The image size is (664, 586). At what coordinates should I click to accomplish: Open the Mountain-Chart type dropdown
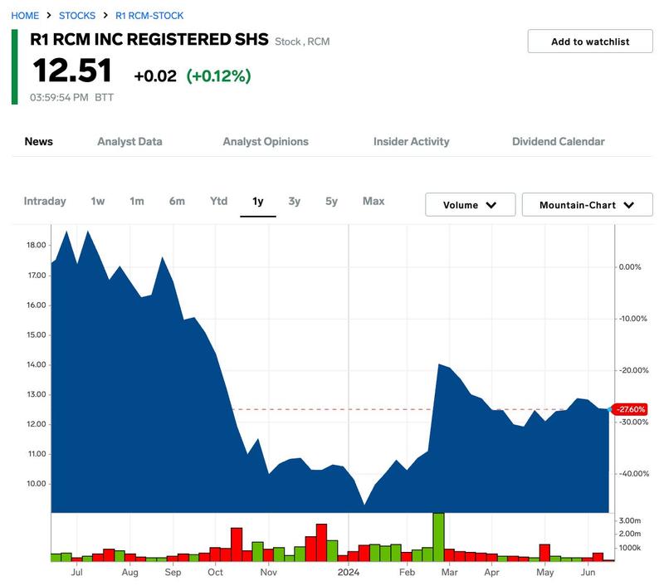(587, 205)
